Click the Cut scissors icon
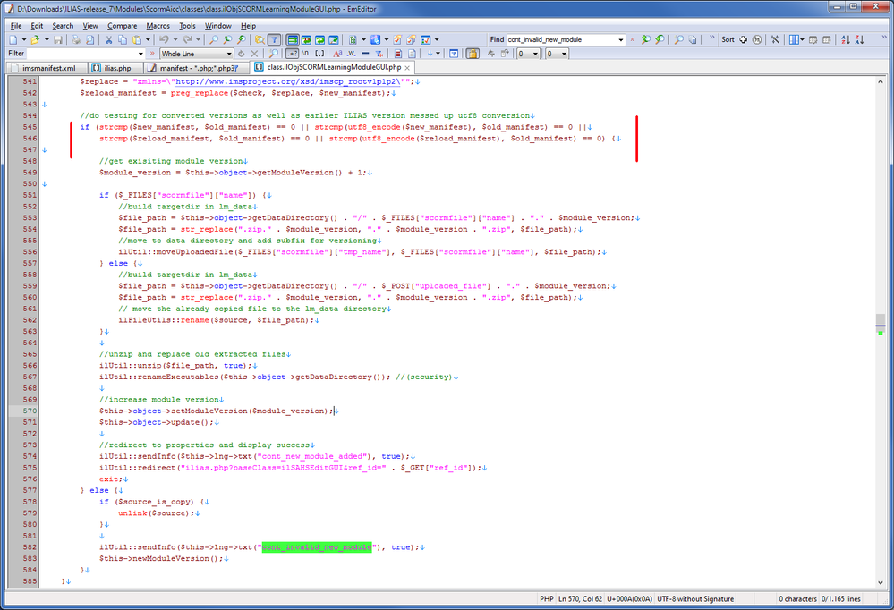894x610 pixels. pyautogui.click(x=110, y=40)
